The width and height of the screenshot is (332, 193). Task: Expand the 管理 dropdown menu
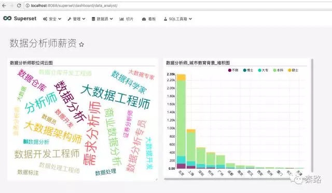(76, 19)
